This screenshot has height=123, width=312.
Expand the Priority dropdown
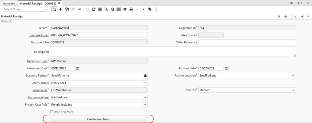coord(293,90)
